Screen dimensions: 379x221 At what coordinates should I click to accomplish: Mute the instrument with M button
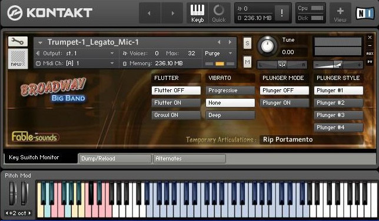pyautogui.click(x=247, y=62)
